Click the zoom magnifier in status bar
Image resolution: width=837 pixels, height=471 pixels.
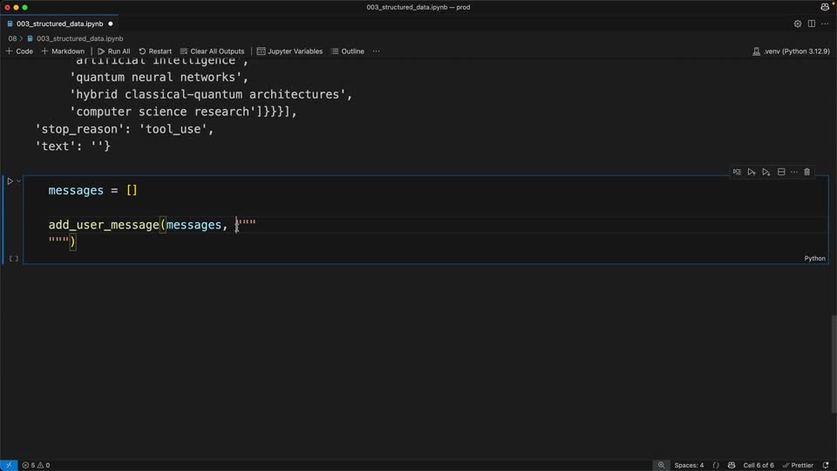(x=661, y=465)
